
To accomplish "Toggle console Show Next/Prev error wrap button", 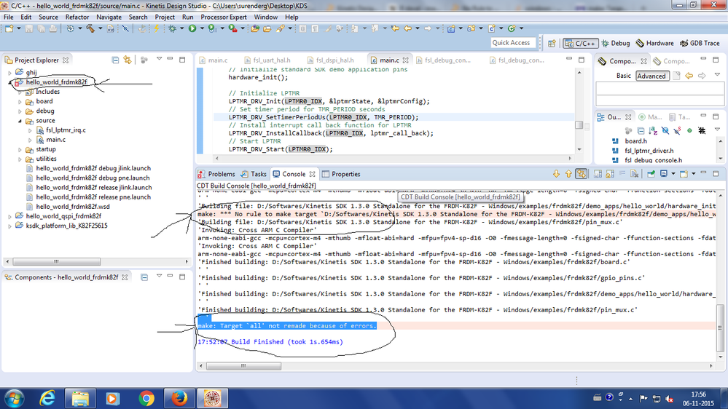I will [x=581, y=174].
